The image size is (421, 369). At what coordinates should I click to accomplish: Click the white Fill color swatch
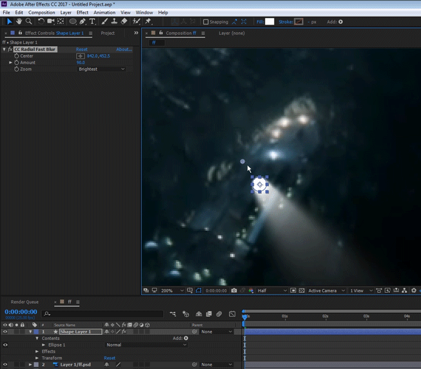point(269,22)
